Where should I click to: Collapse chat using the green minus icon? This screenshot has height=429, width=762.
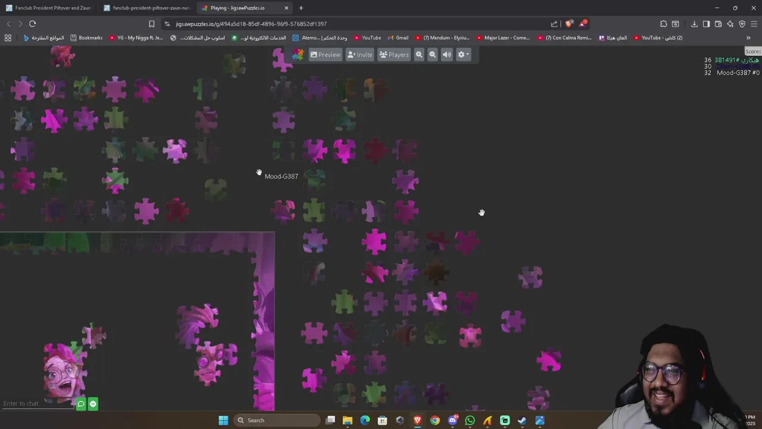[x=93, y=404]
